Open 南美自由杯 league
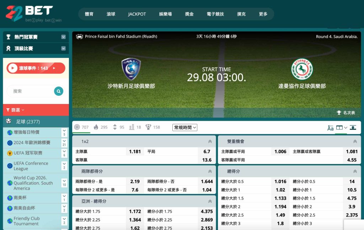The width and height of the screenshot is (364, 230). tap(24, 208)
